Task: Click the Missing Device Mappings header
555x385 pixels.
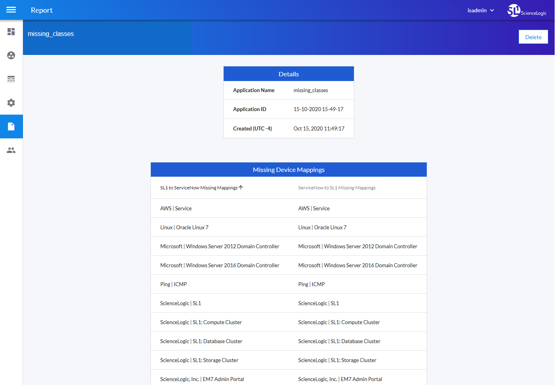Action: click(x=289, y=170)
